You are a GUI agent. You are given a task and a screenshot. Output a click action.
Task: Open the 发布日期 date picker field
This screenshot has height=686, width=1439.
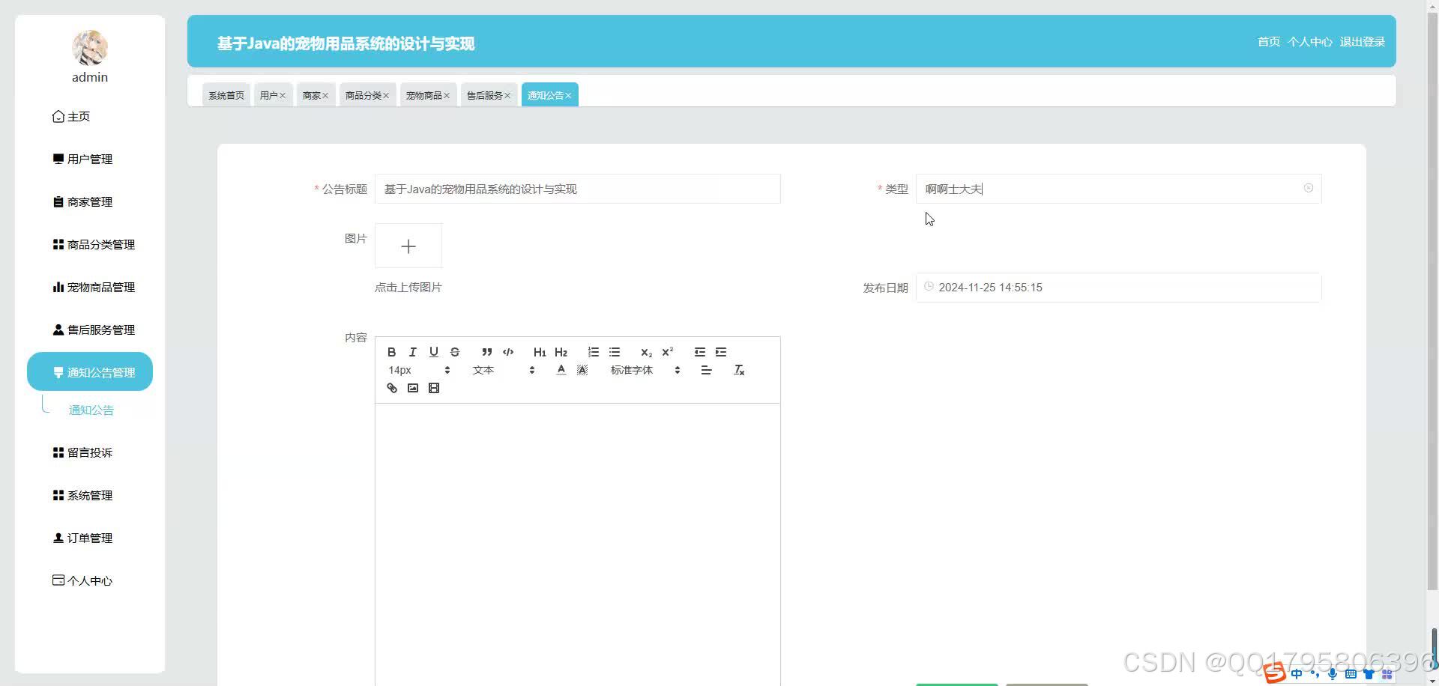pyautogui.click(x=1118, y=288)
